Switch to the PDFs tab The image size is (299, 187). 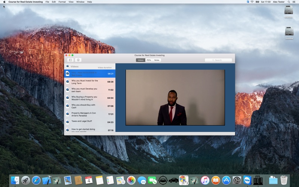click(149, 60)
